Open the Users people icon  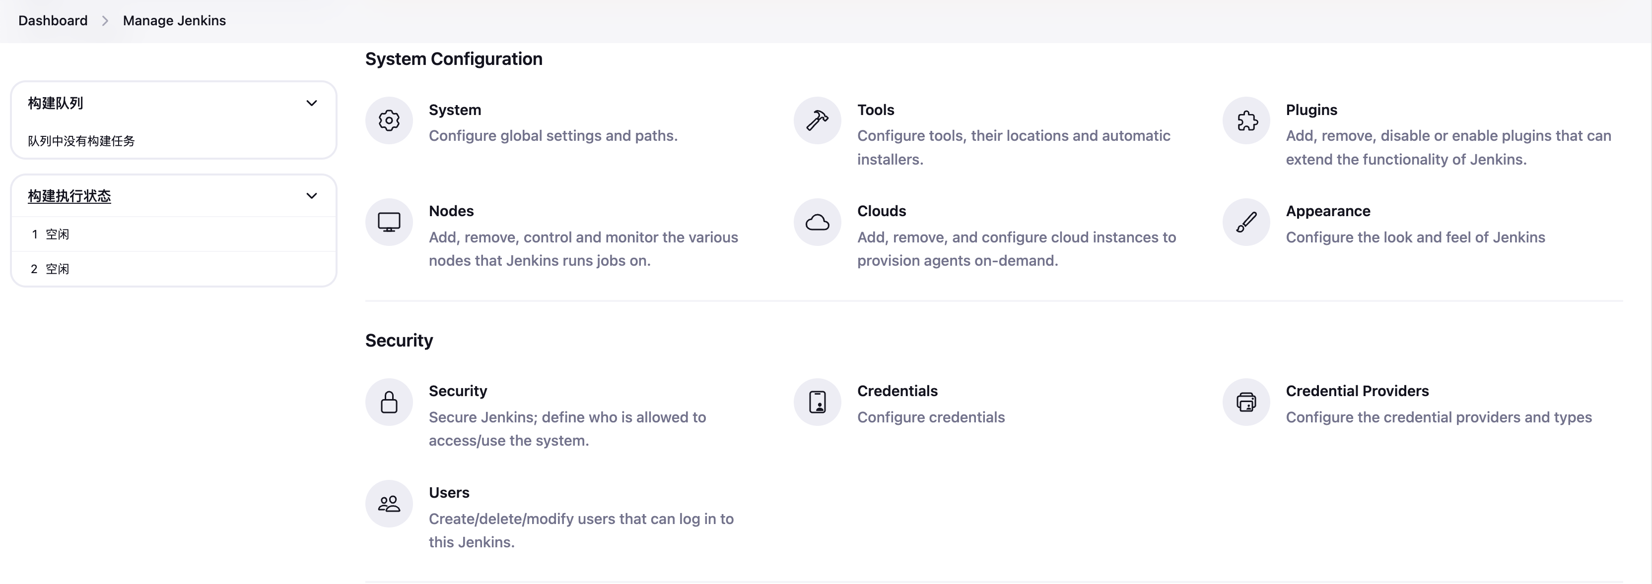point(389,504)
